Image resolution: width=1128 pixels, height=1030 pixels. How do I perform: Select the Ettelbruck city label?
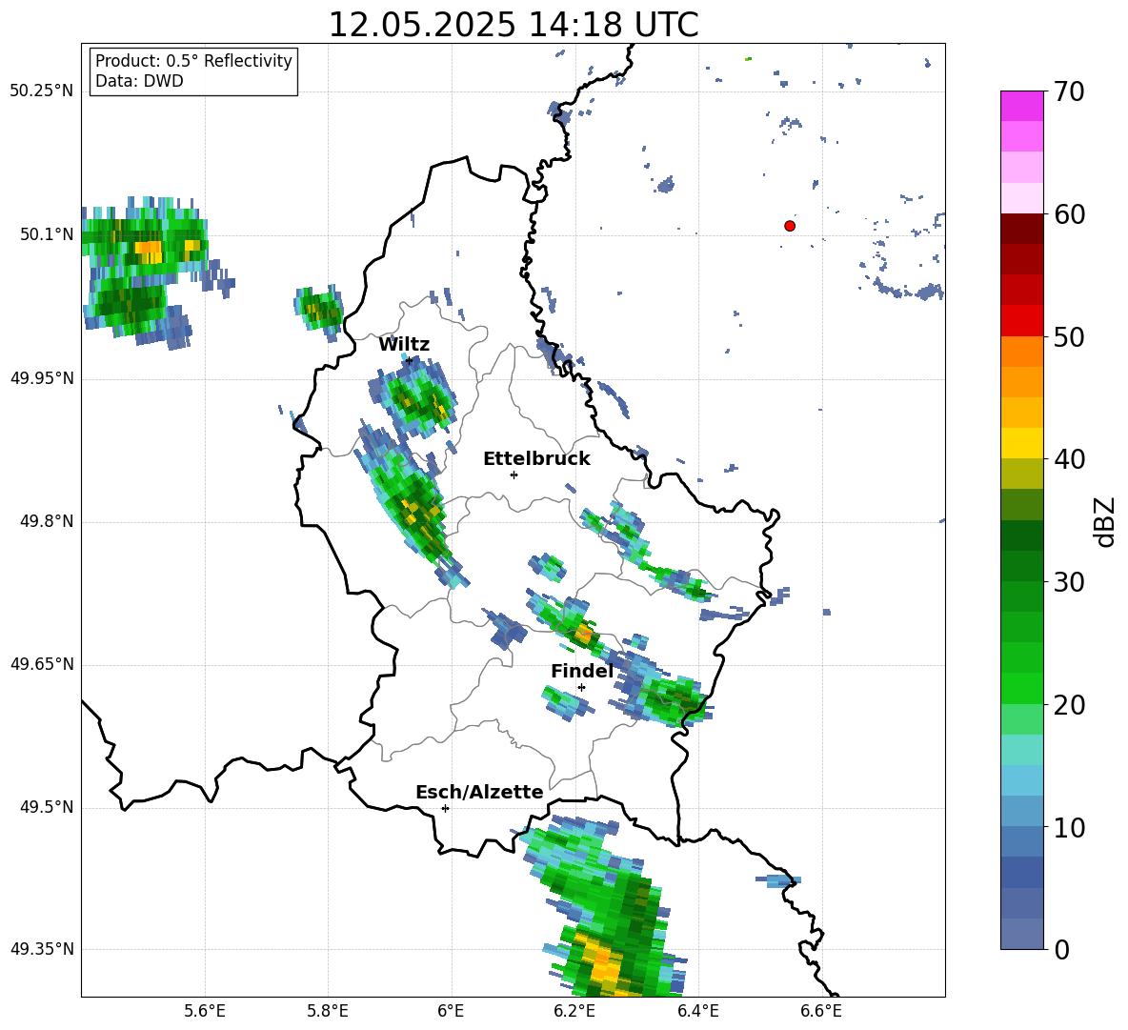[x=536, y=459]
